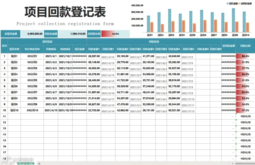Click the 结束时间 column header

[65, 49]
